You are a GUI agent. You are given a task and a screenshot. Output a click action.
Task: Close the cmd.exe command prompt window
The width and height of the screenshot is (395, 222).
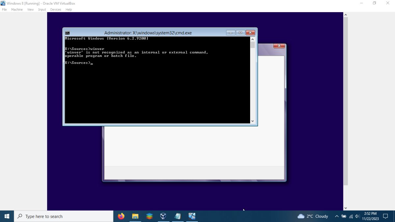(x=250, y=33)
